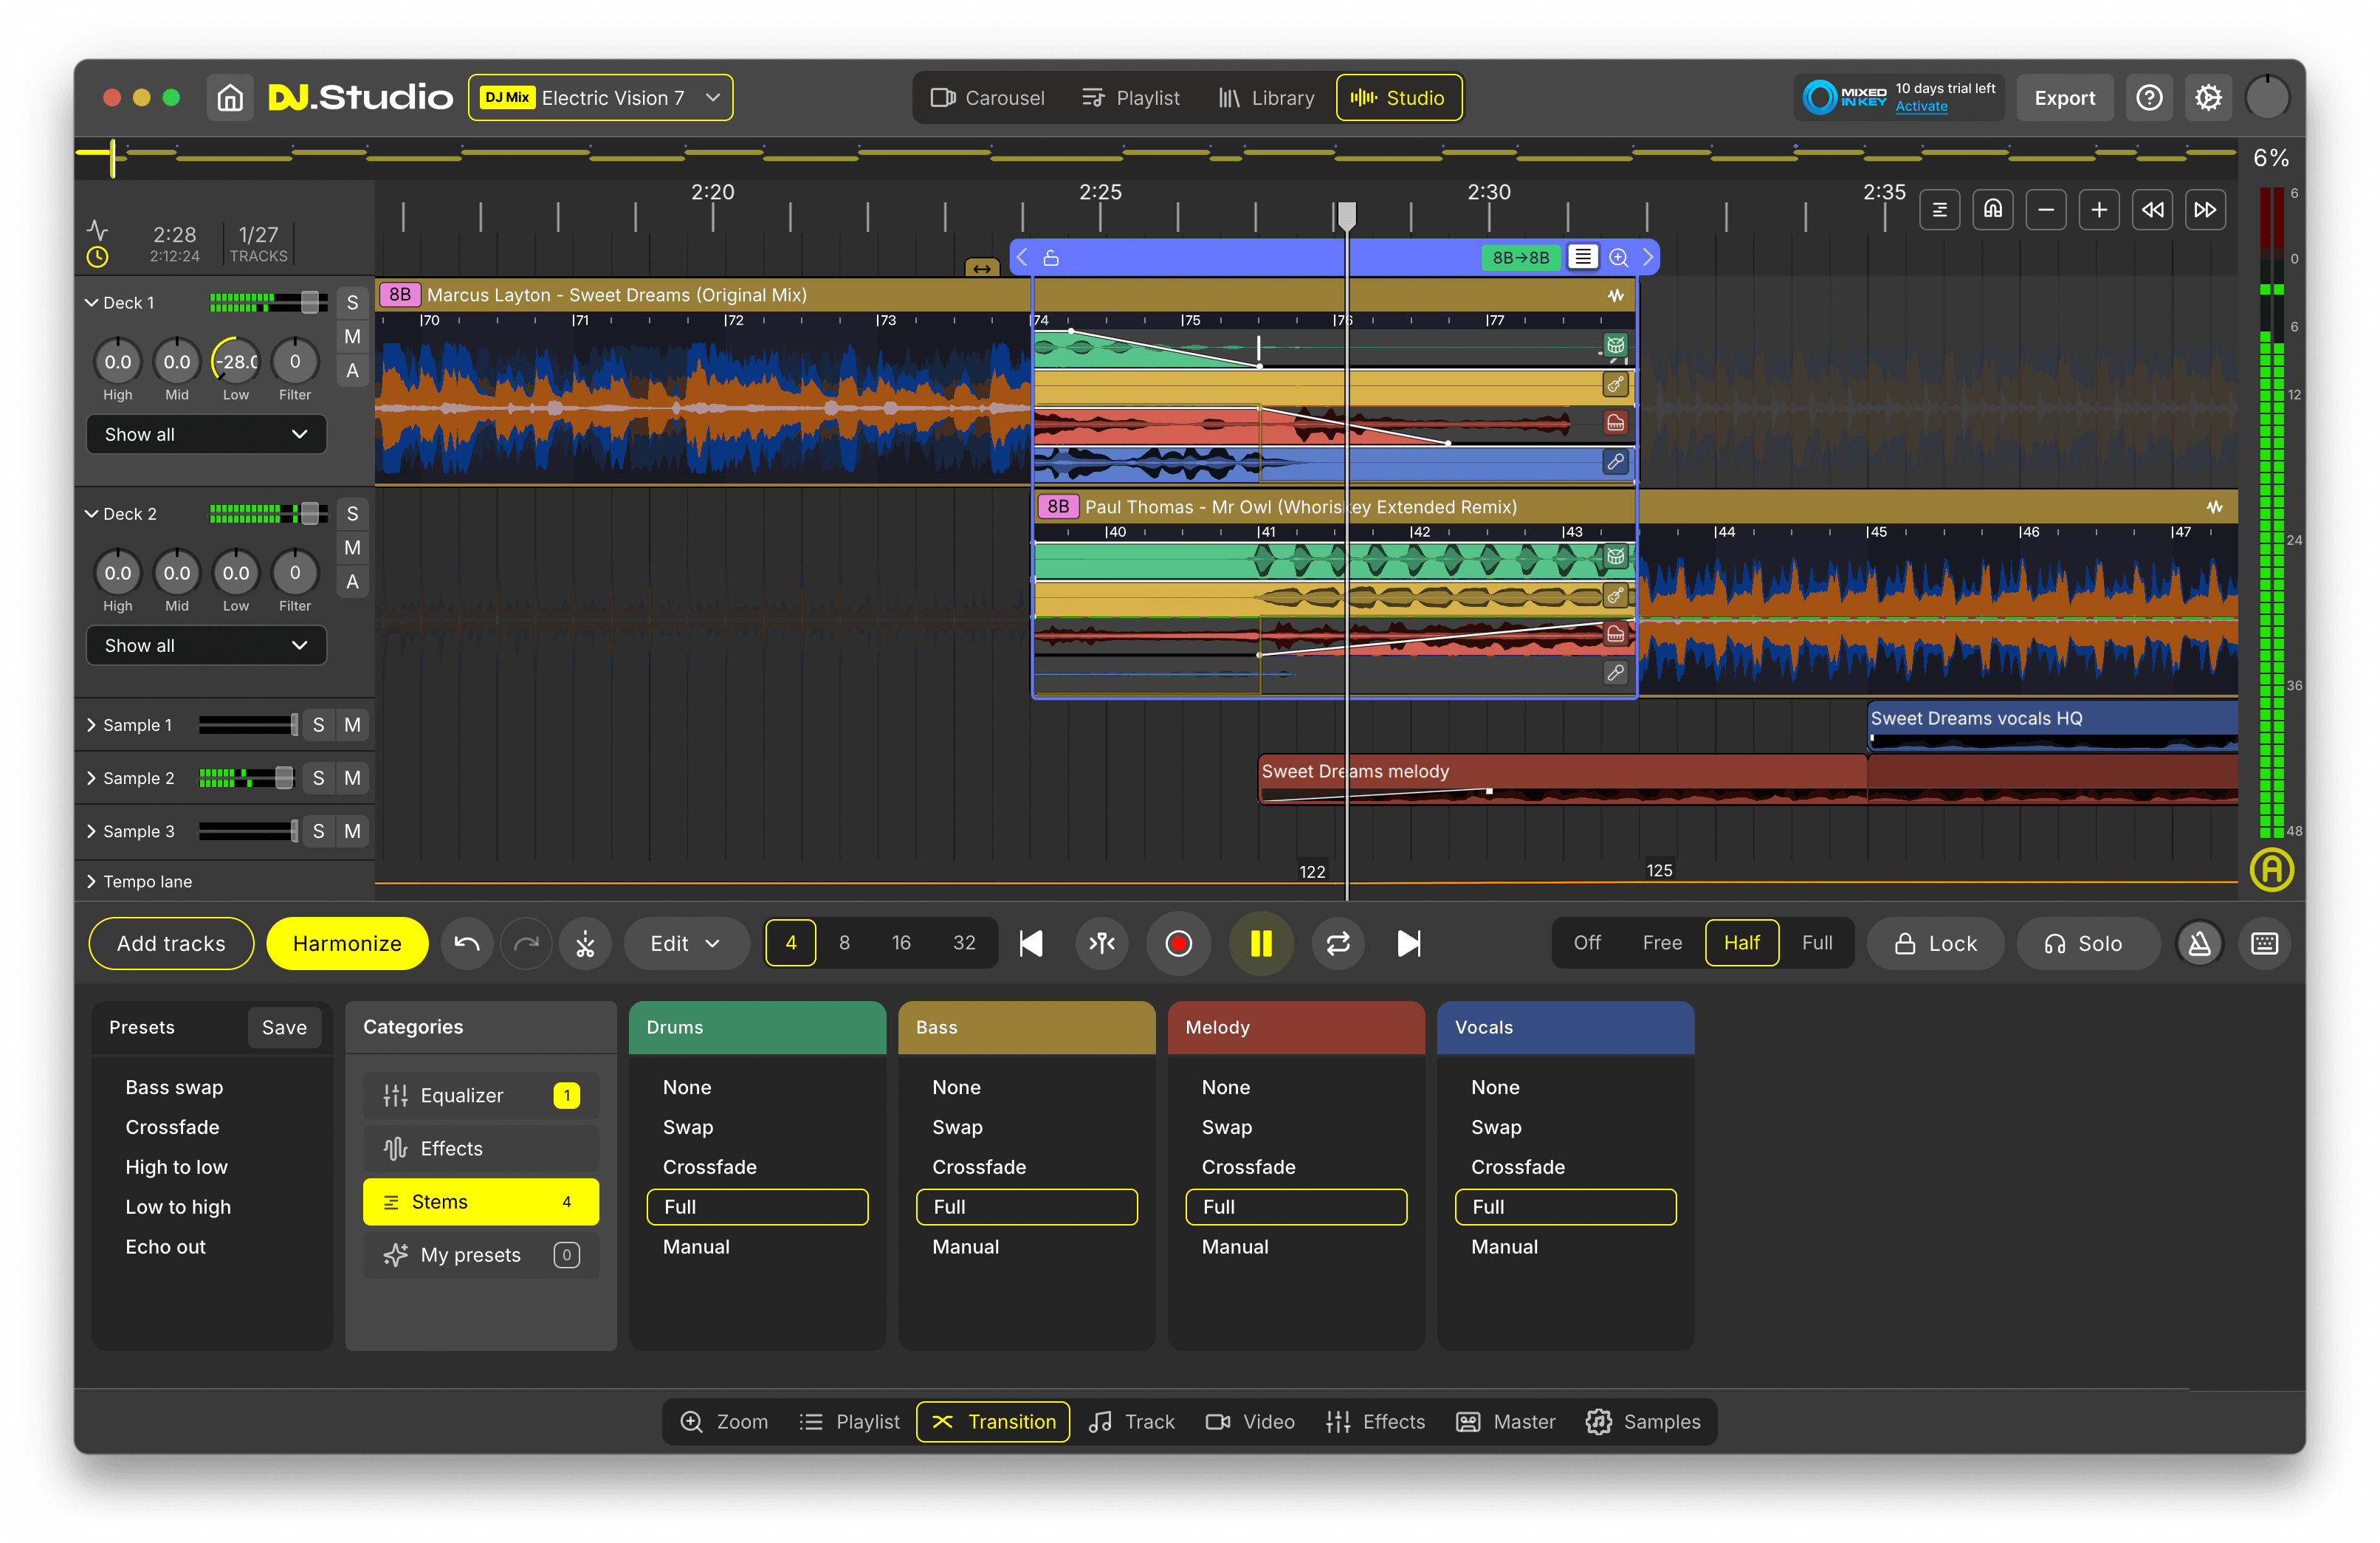The height and width of the screenshot is (1543, 2380).
Task: Click Add tracks button
Action: point(171,943)
